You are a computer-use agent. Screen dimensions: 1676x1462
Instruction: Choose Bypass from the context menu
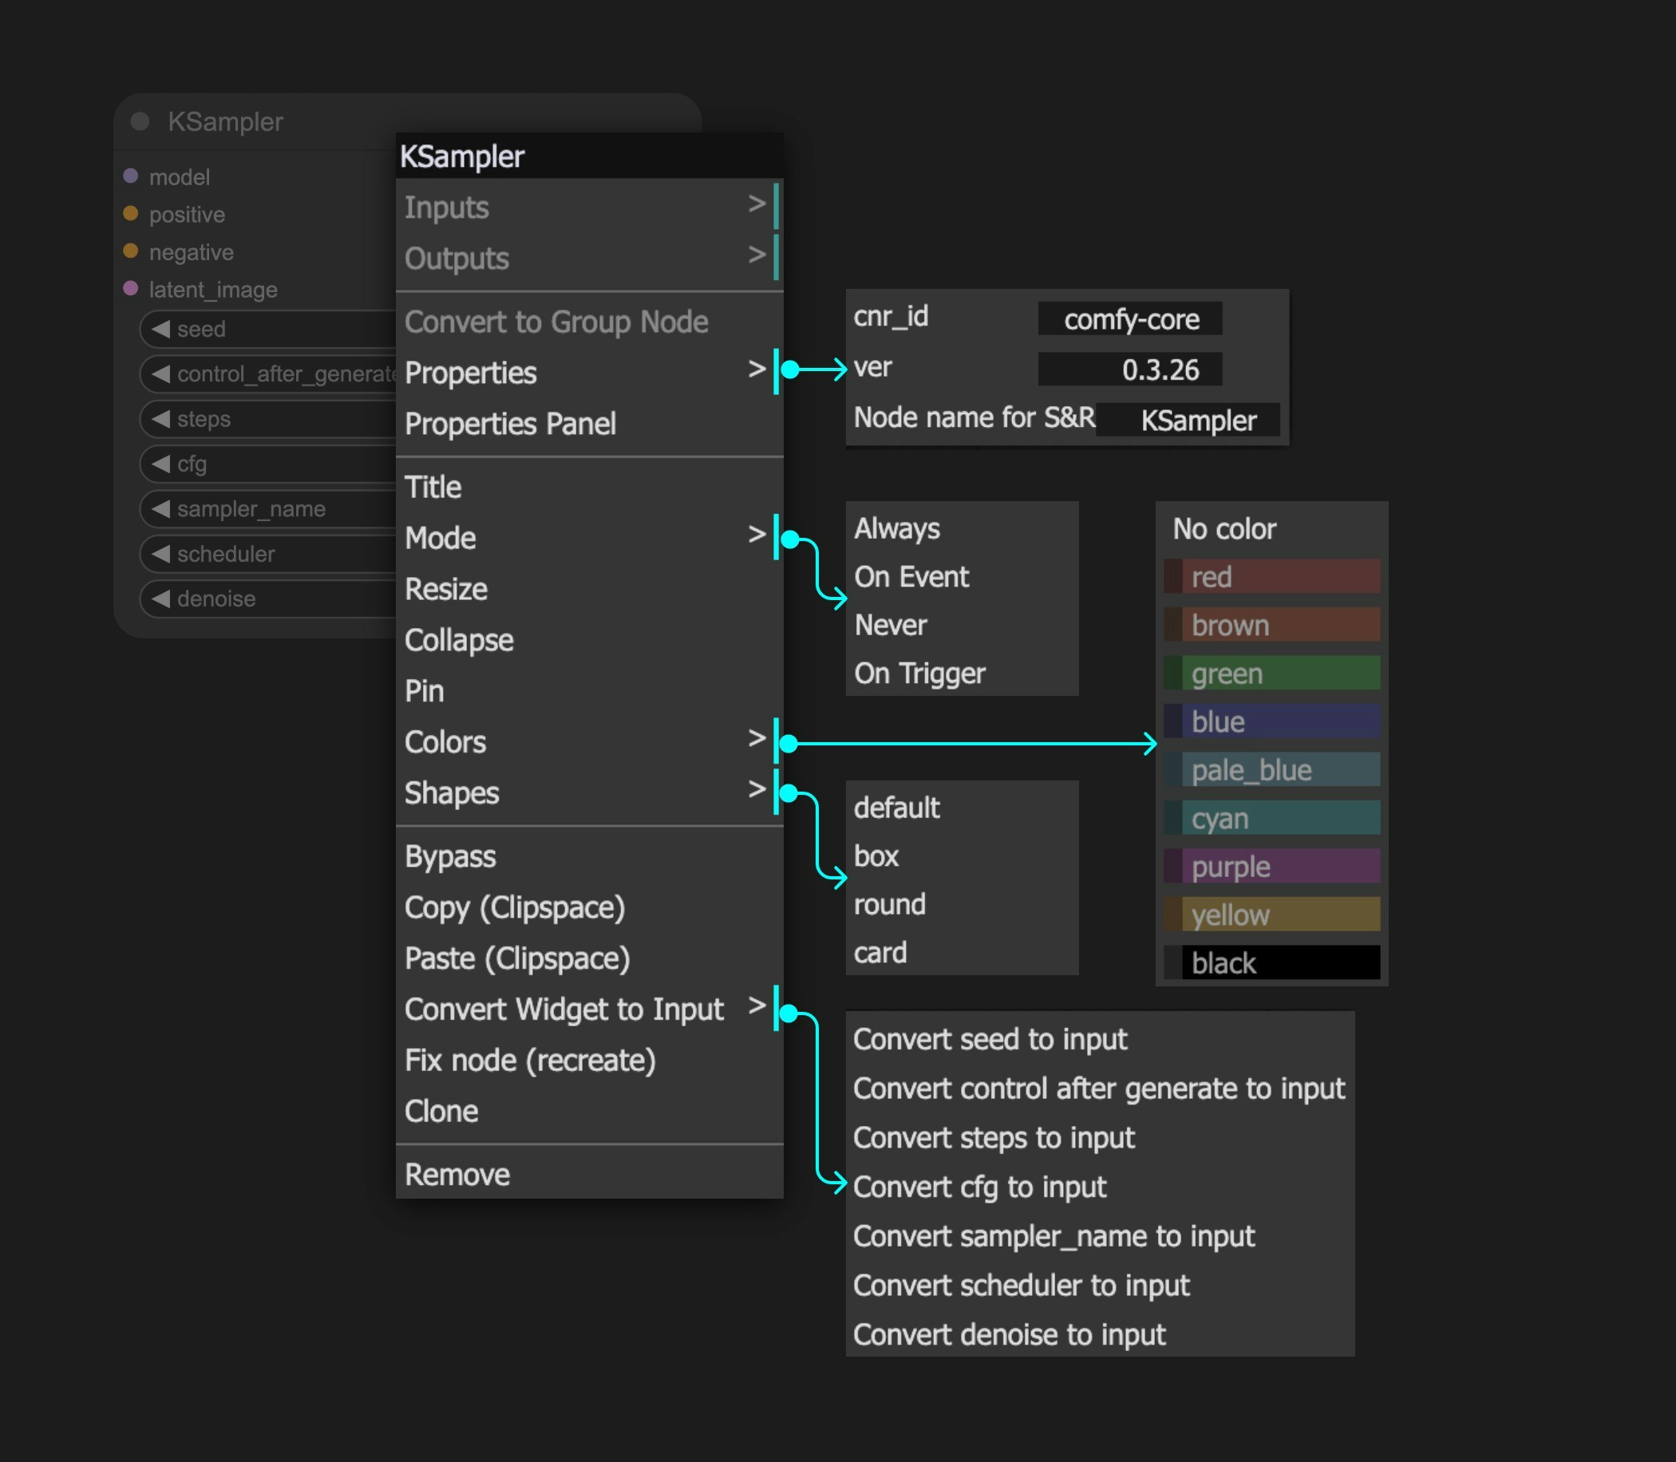[449, 855]
